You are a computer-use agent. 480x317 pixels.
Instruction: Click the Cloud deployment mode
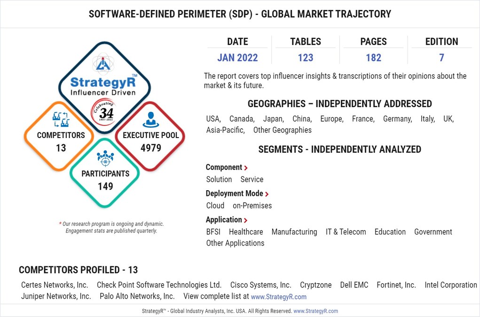pyautogui.click(x=215, y=206)
